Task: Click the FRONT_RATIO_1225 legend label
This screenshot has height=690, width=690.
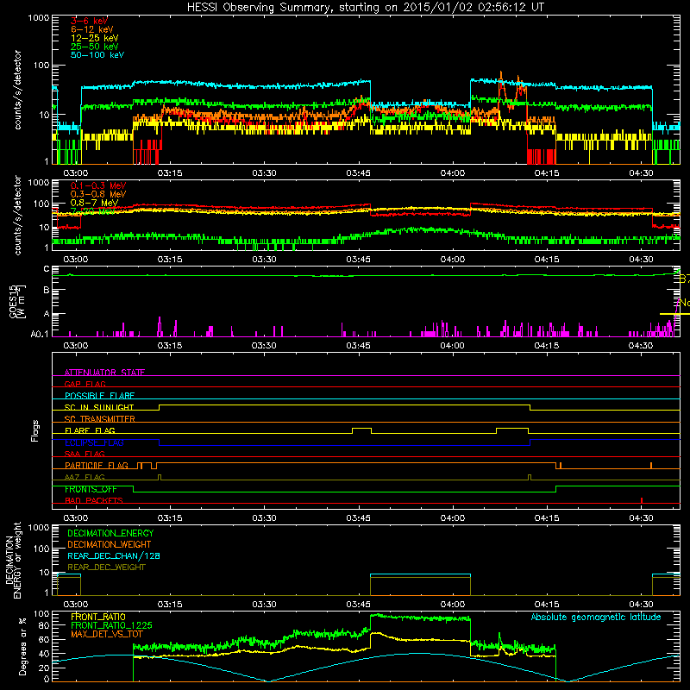Action: [x=111, y=625]
